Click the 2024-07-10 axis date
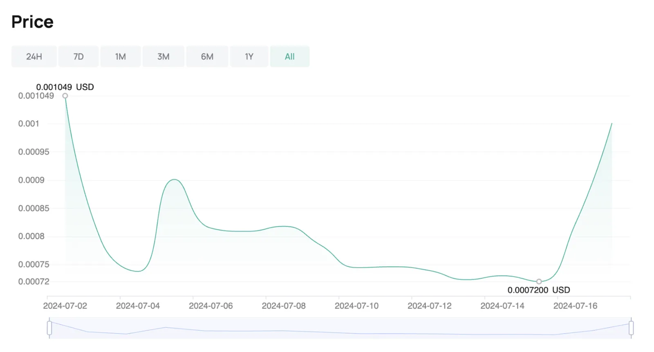 (356, 306)
